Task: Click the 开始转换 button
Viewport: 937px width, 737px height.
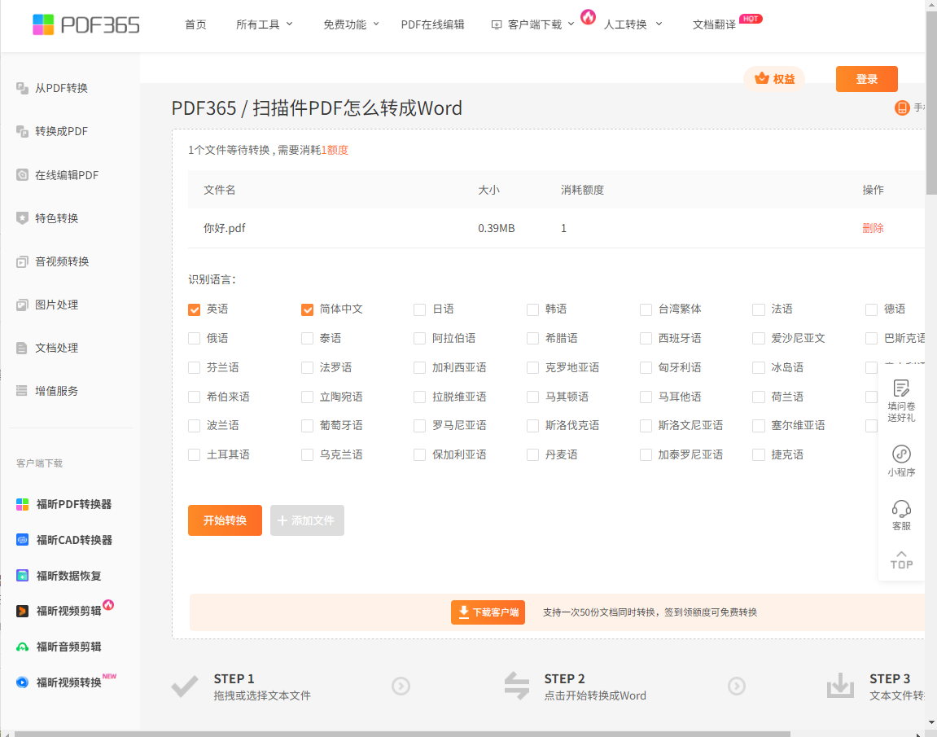Action: click(225, 520)
